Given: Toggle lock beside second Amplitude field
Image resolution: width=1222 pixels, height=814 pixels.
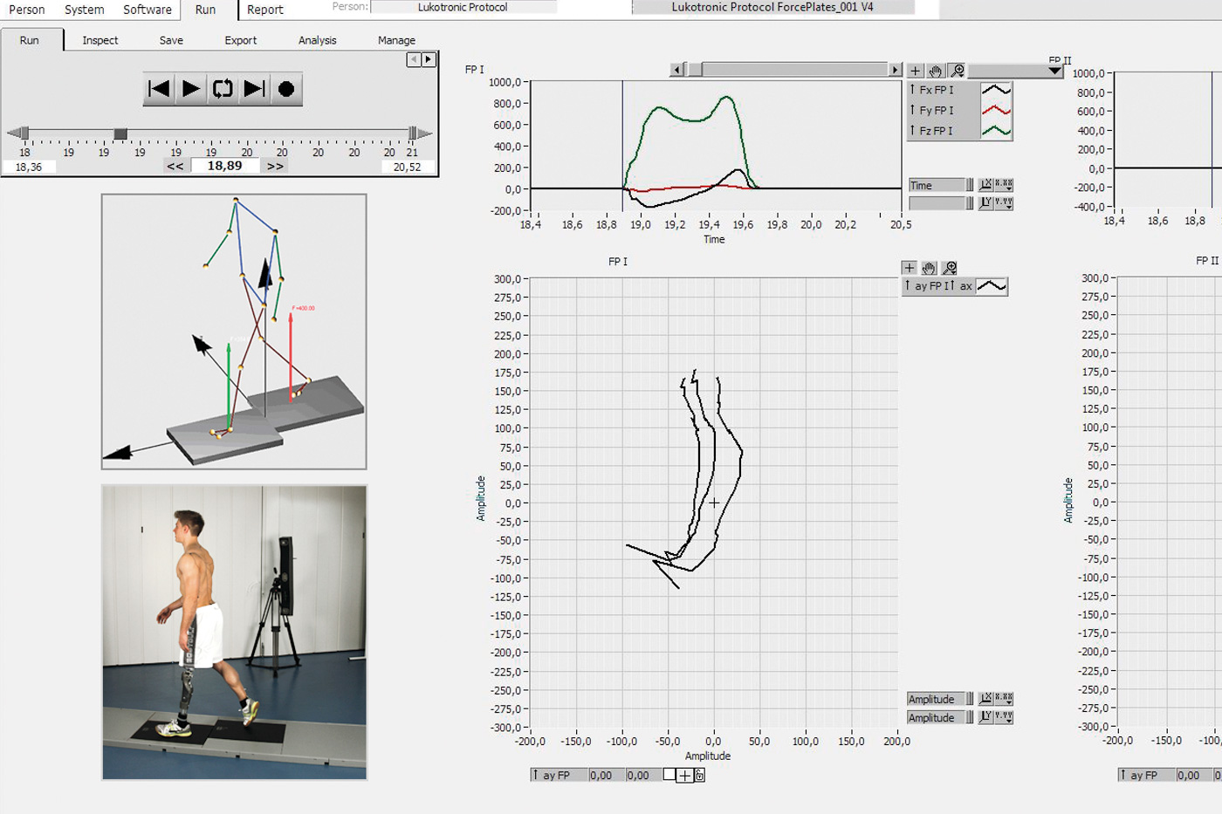Looking at the screenshot, I should click(970, 717).
